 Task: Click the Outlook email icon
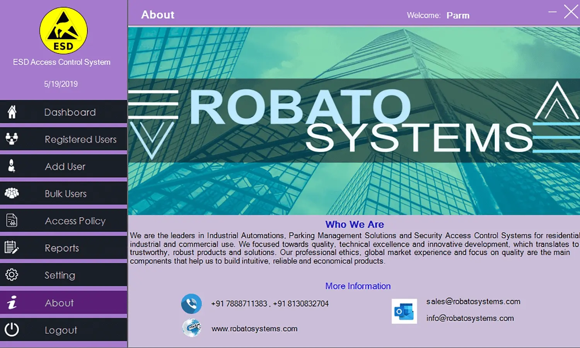pyautogui.click(x=404, y=311)
